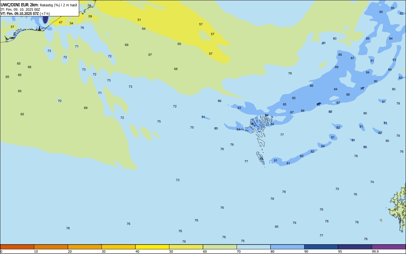Click the humidity value 51 on the map
Screen dimensions: 406x254
[x=139, y=20]
